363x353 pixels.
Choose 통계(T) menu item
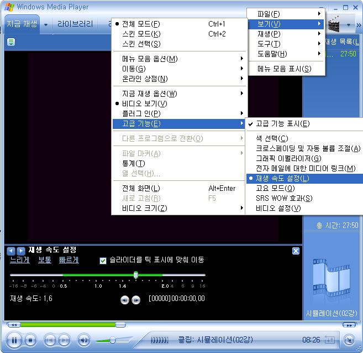[178, 163]
